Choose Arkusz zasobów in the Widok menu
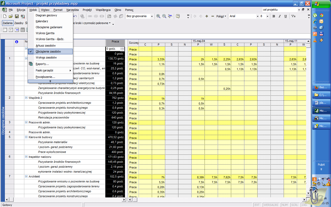The image size is (331, 207). tap(50, 46)
